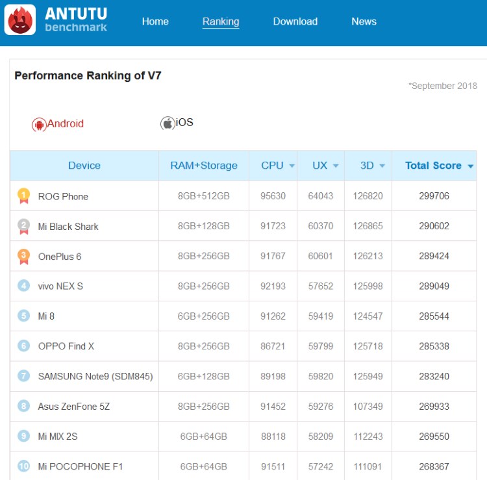Click CPU score 95630
This screenshot has height=480, width=487.
273,196
